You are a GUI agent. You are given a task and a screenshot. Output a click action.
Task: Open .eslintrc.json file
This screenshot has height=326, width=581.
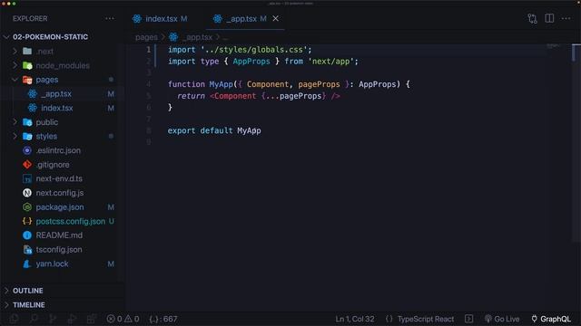[x=58, y=150]
